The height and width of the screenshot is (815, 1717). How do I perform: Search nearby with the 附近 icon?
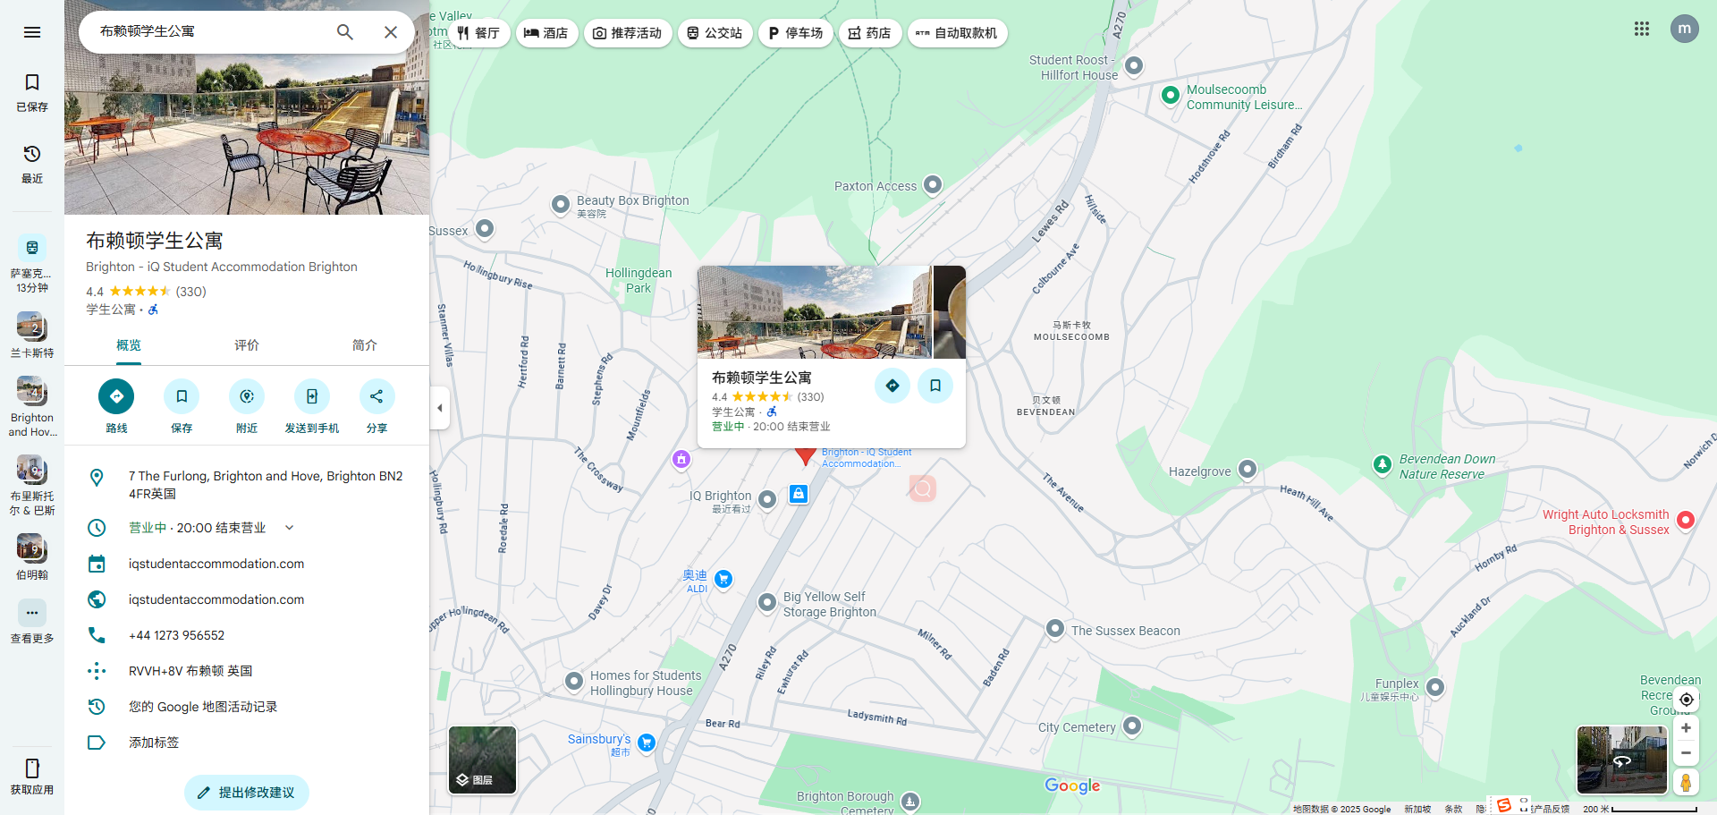[247, 396]
